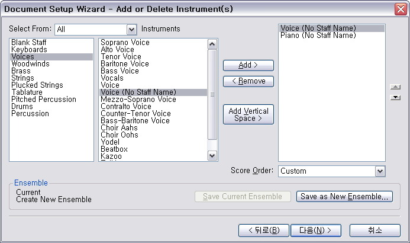Open the Select From dropdown
Image resolution: width=410 pixels, height=243 pixels.
(131, 29)
